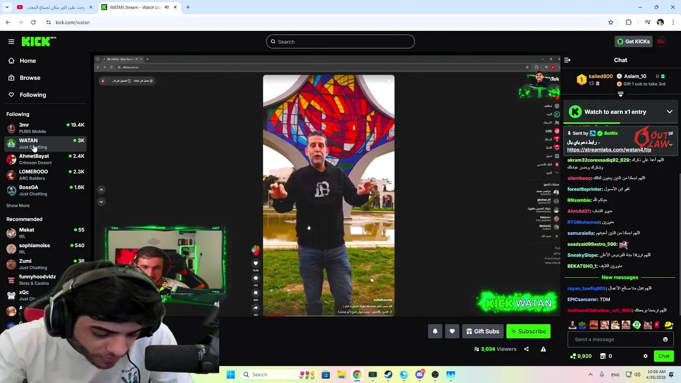The height and width of the screenshot is (383, 681).
Task: Toggle follow heart button for WATAN
Action: [x=452, y=331]
